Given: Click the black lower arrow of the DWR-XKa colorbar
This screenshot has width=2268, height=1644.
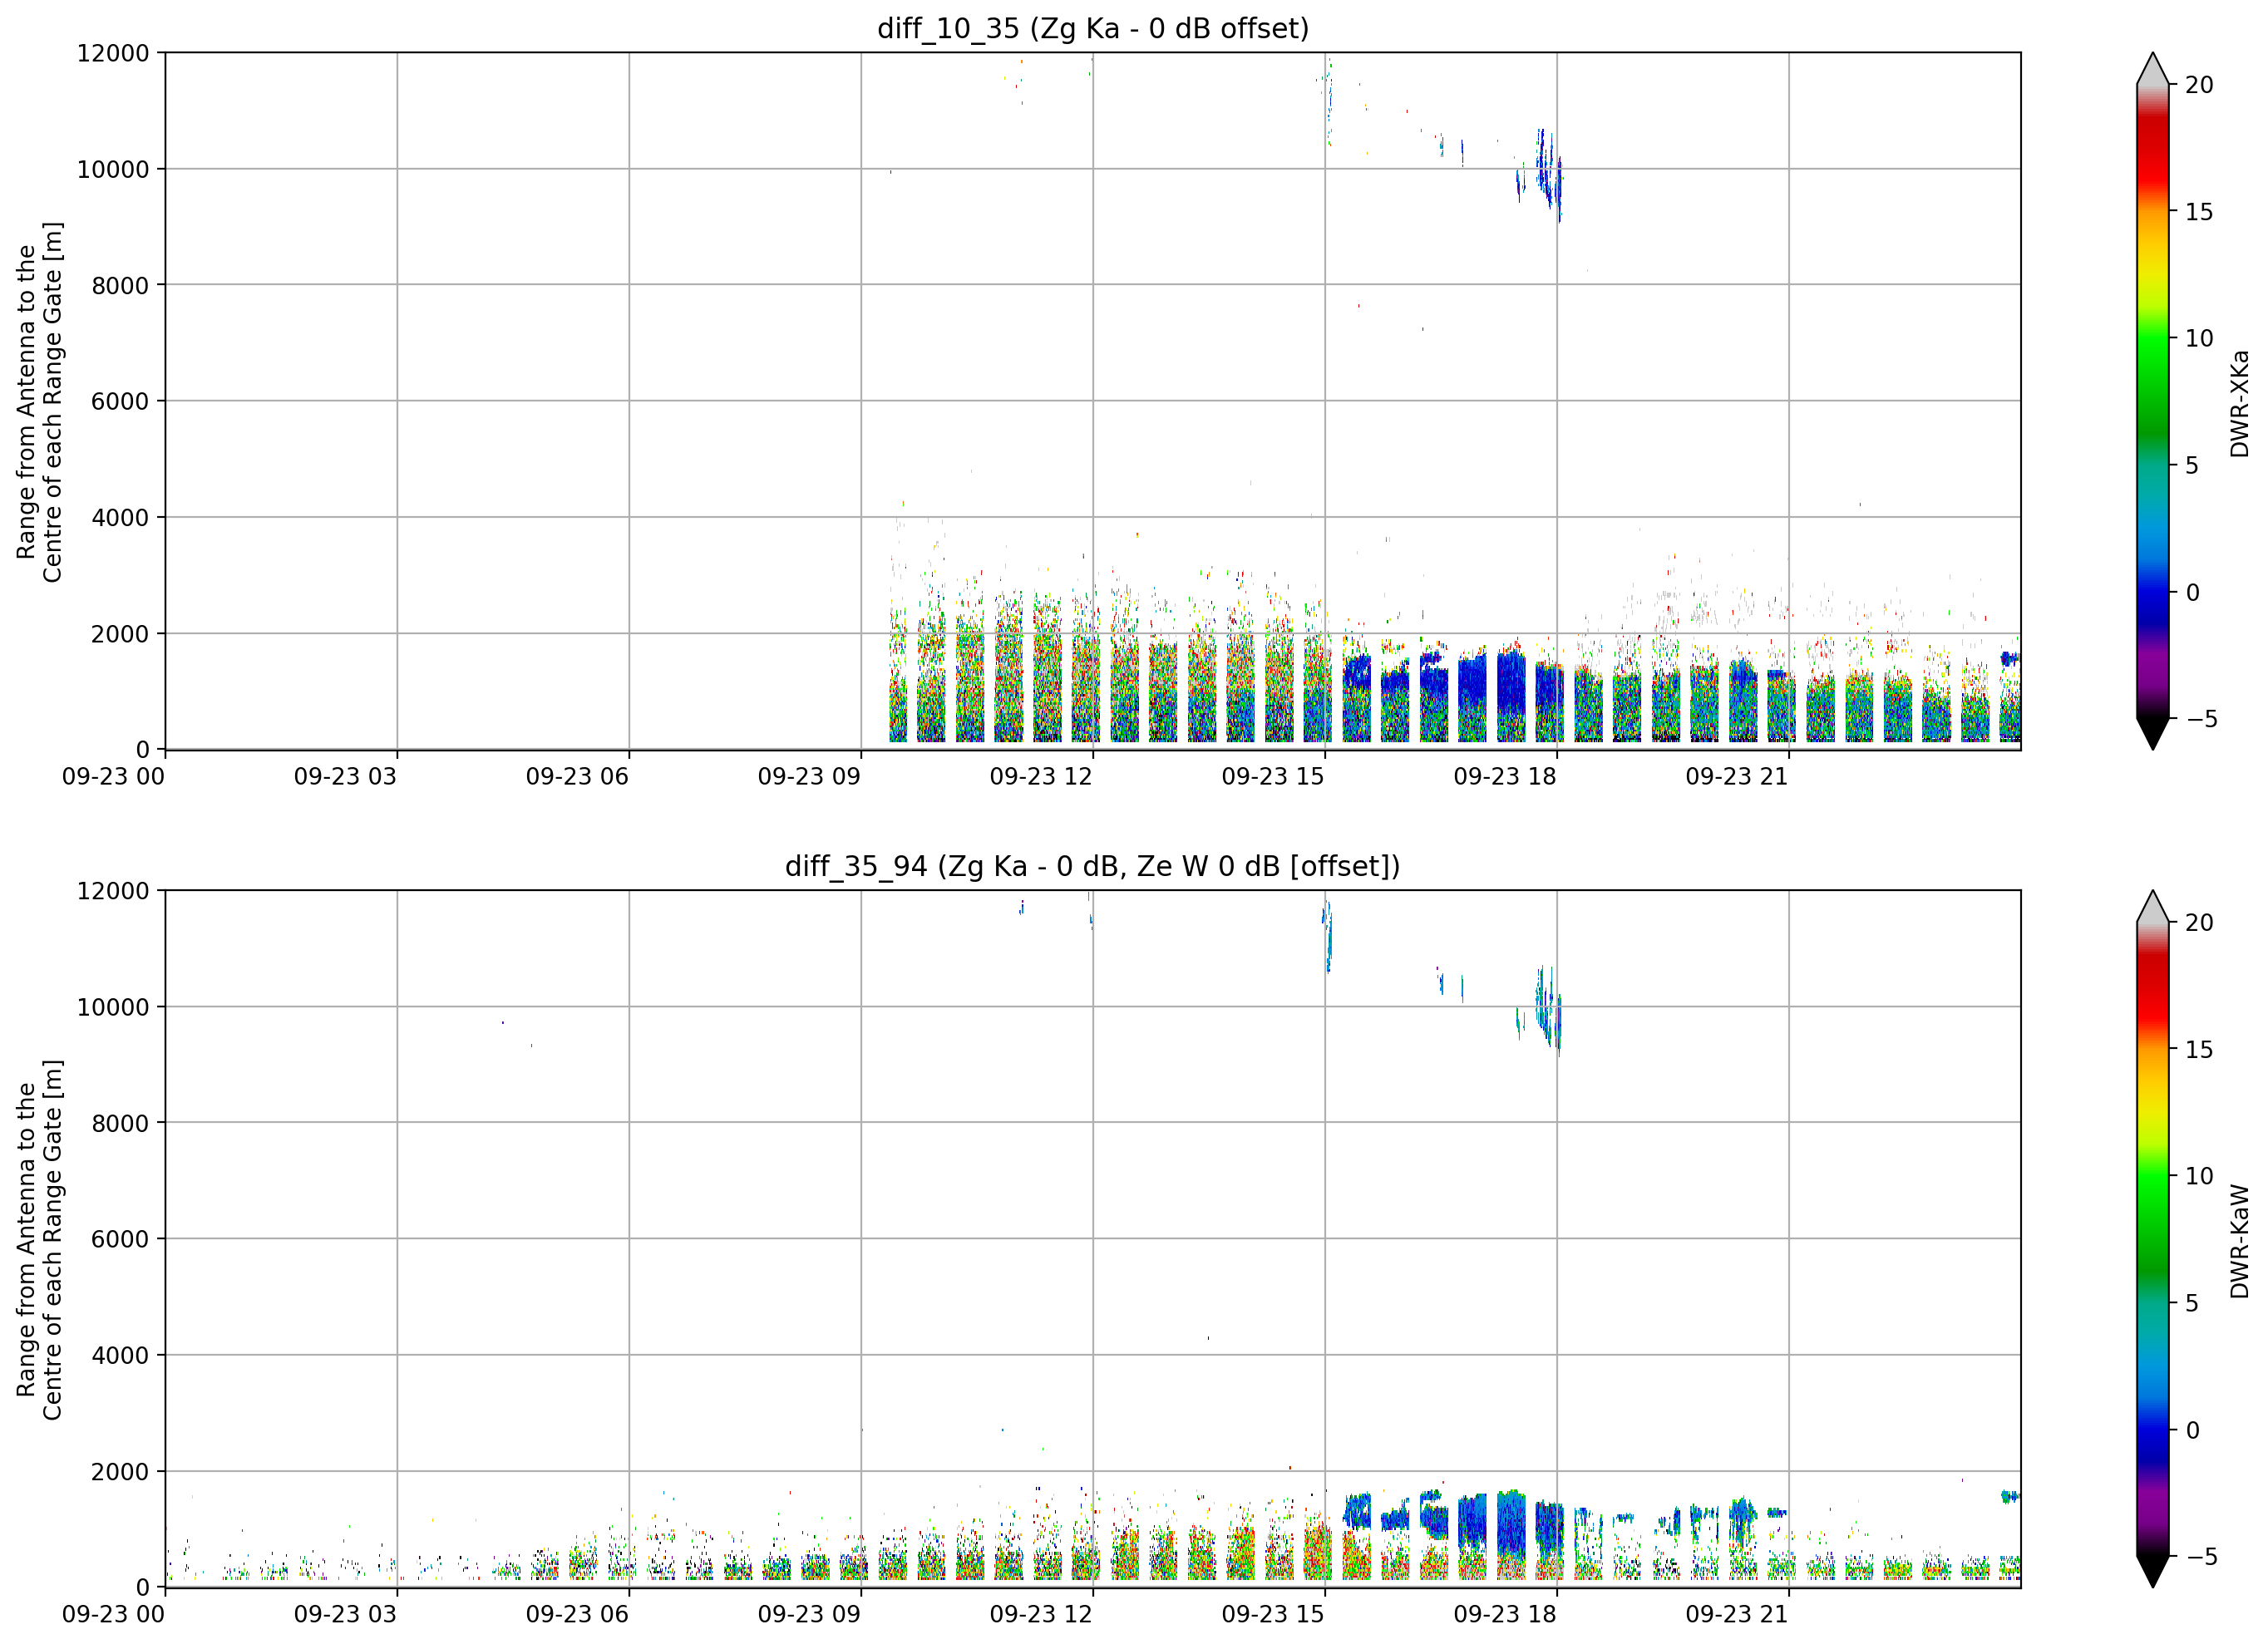Looking at the screenshot, I should click(x=2152, y=733).
